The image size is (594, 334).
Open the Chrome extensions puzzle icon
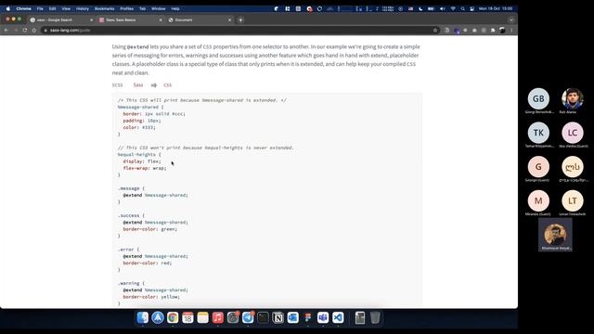tap(493, 31)
